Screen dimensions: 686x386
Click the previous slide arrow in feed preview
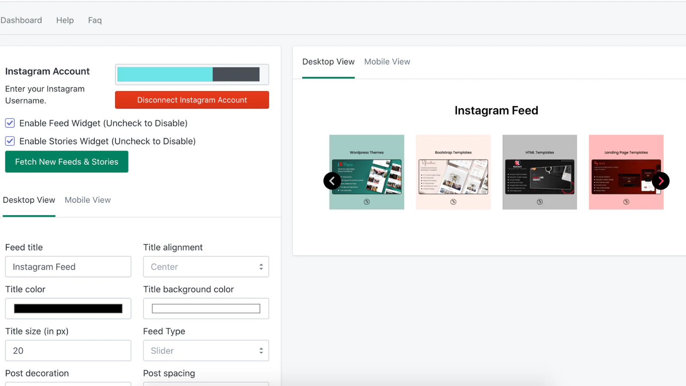(x=332, y=181)
